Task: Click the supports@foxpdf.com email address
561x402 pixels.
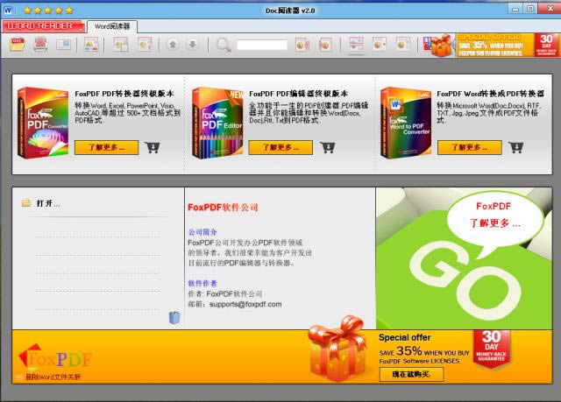Action: tap(245, 304)
